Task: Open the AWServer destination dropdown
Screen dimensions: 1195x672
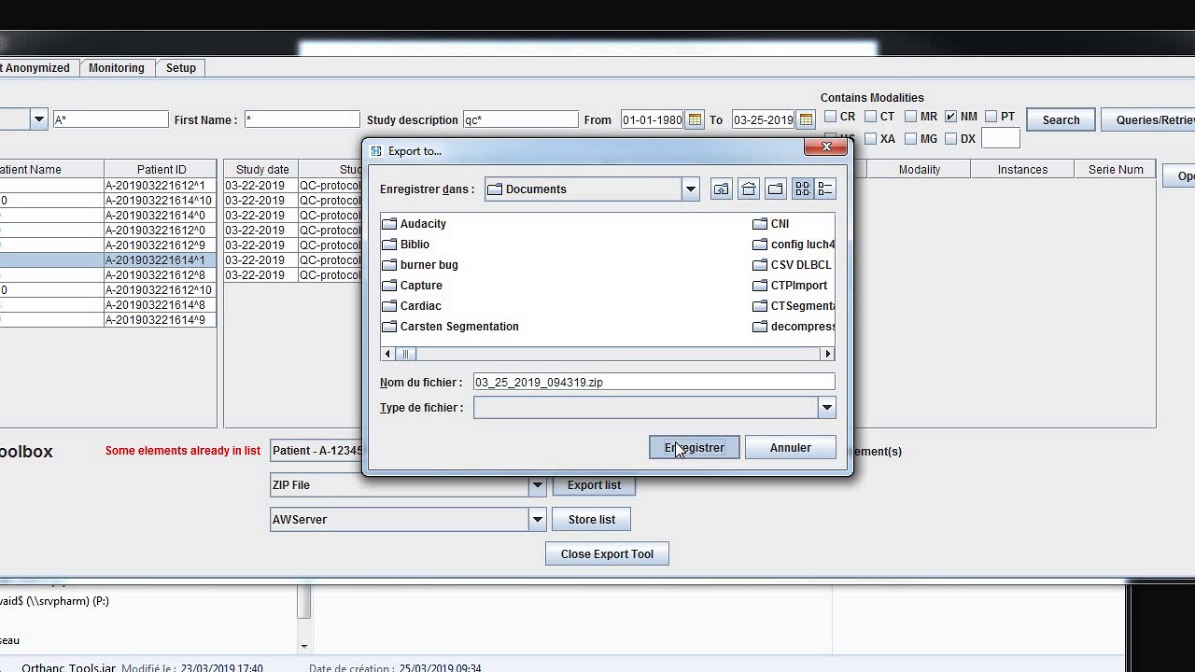Action: (537, 520)
